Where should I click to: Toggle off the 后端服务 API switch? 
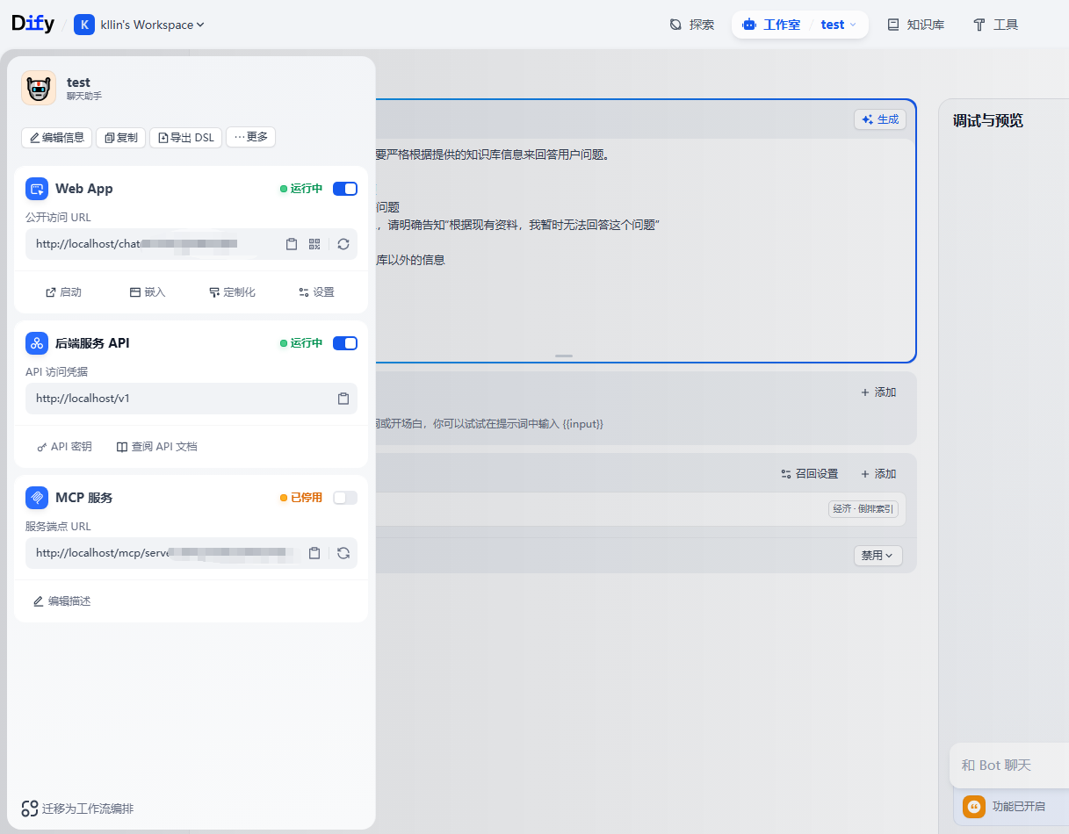click(x=345, y=343)
